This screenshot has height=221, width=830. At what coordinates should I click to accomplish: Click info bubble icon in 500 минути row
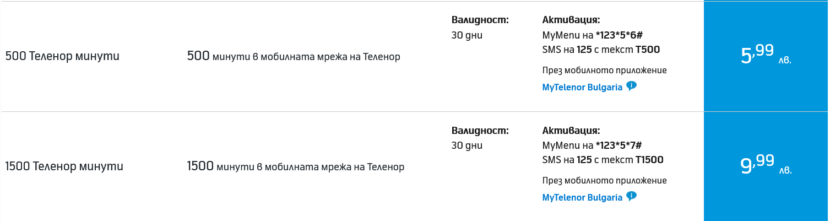pos(631,86)
